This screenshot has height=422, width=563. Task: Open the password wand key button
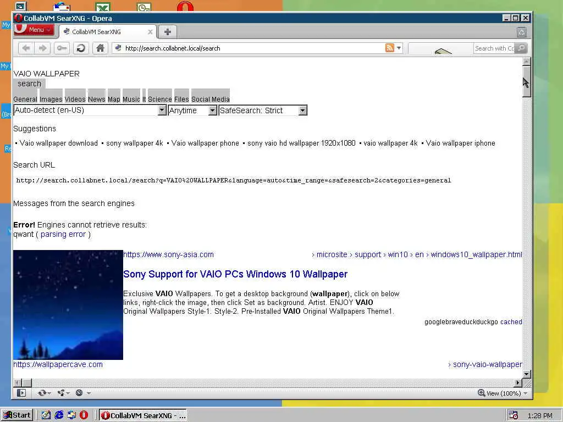(62, 48)
